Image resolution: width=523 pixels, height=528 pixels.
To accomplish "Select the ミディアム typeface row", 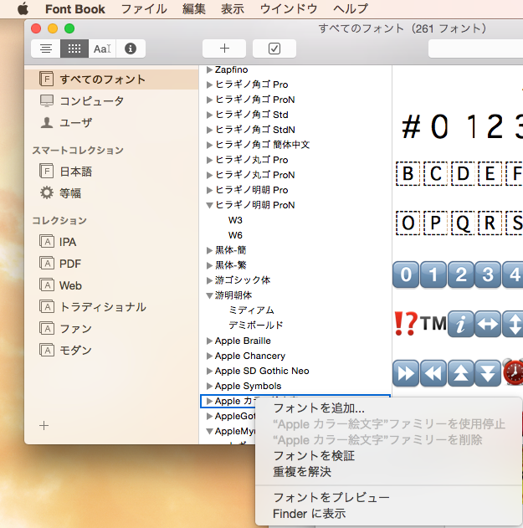I will pyautogui.click(x=295, y=310).
